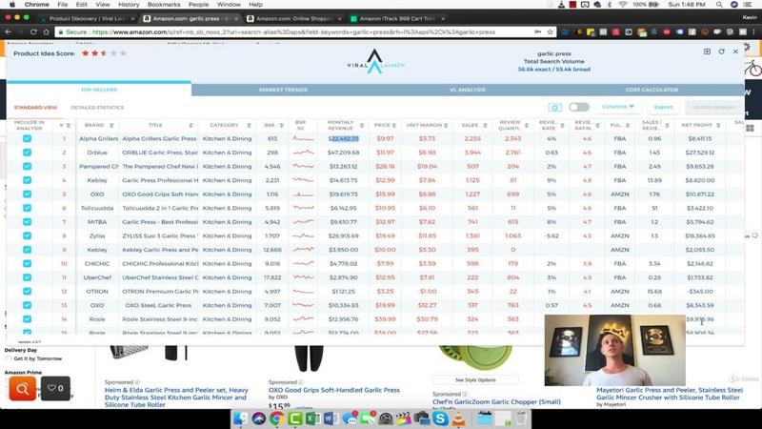Sort by Price column arrows

tap(394, 126)
